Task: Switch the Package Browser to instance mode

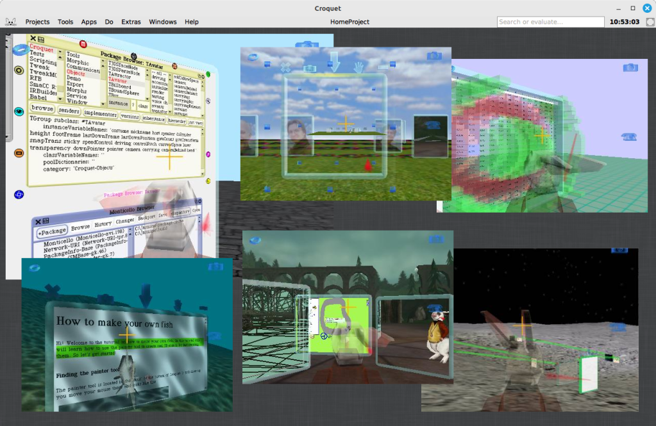Action: point(119,103)
